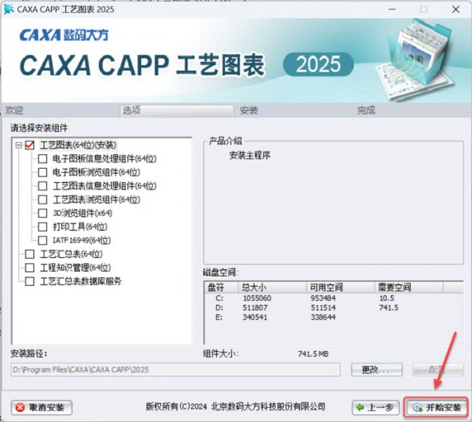This screenshot has height=422, width=472.
Task: Tick the IATF16949(64位) checkbox
Action: click(42, 240)
